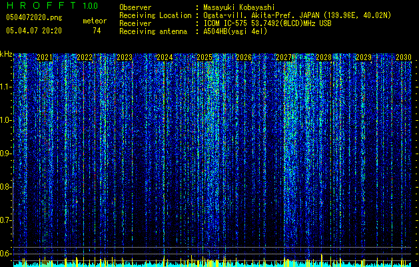The width and height of the screenshot is (419, 267).
Task: Click the Receiver label
Action: click(x=135, y=23)
